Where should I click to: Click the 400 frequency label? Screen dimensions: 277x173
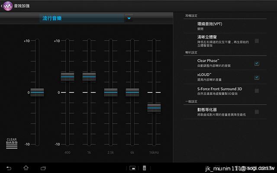coord(68,152)
